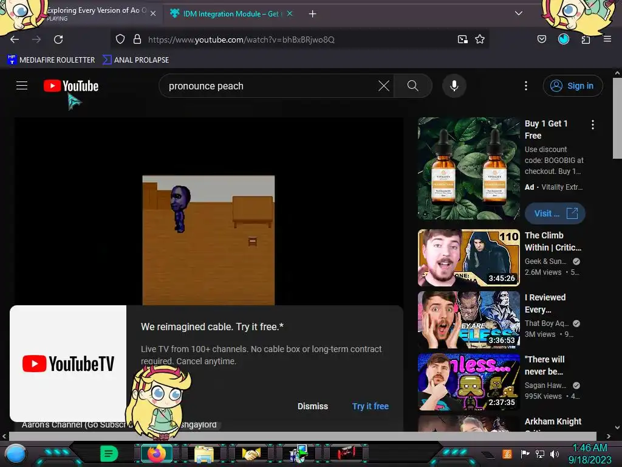This screenshot has height=467, width=622.
Task: Switch to IDM Integration Module tab
Action: pyautogui.click(x=232, y=14)
